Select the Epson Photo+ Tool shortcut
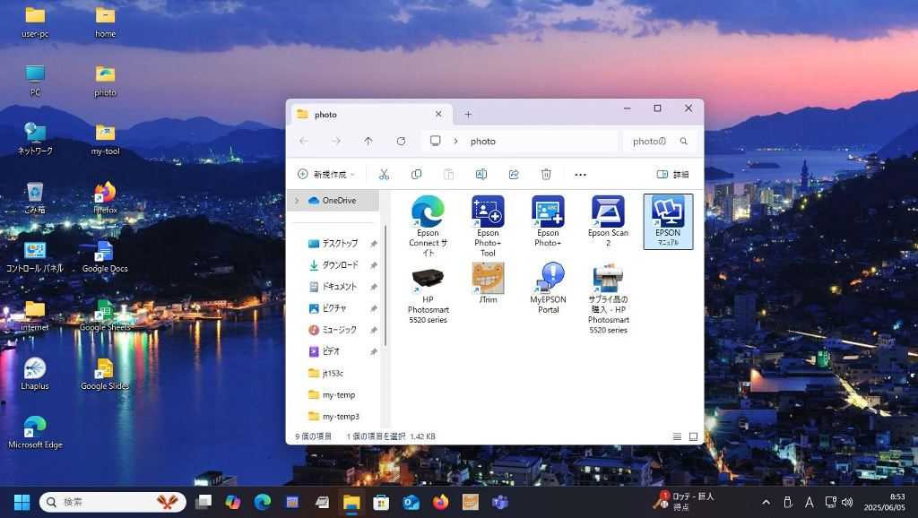Viewport: 918px width, 518px height. click(488, 226)
